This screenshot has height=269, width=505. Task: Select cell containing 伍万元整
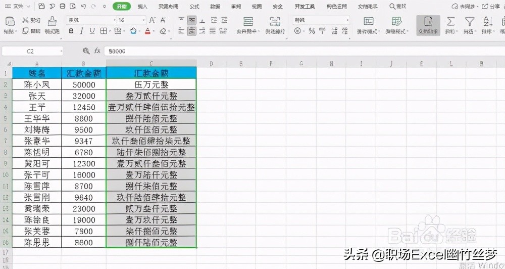(151, 84)
